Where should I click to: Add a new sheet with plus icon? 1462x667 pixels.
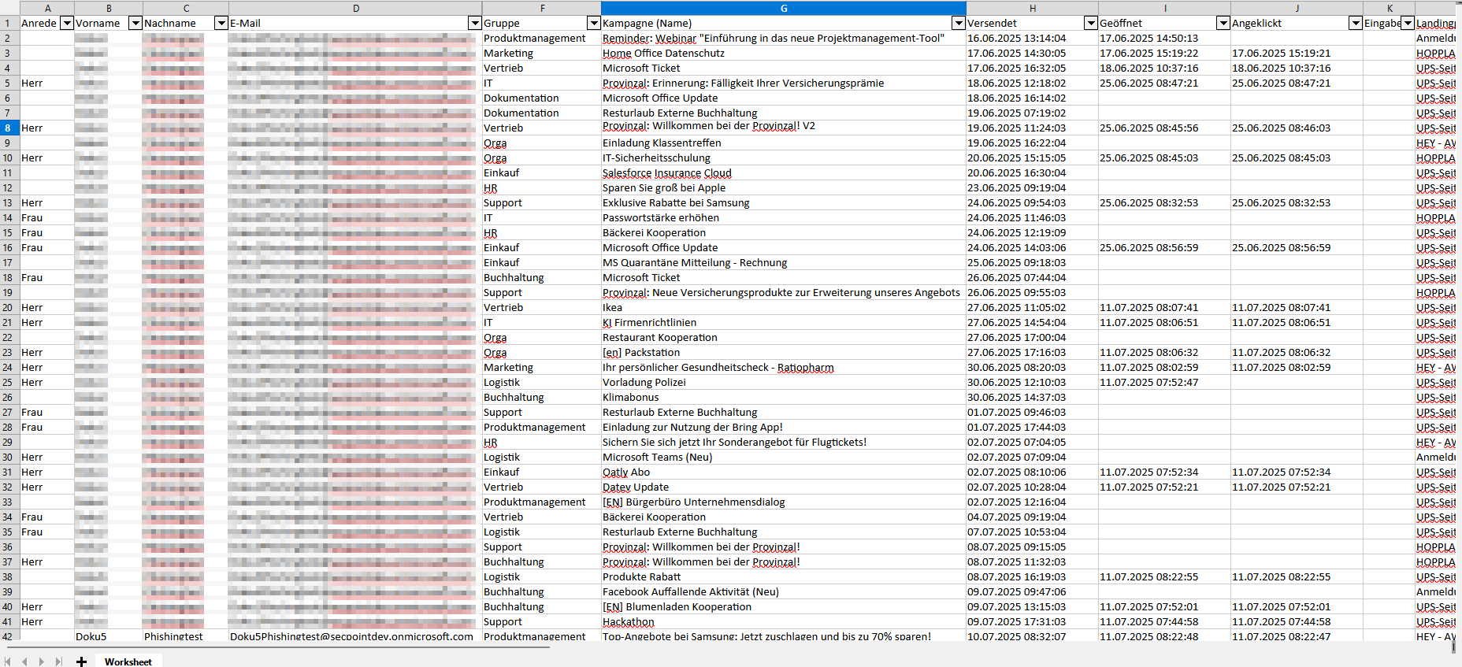[81, 661]
